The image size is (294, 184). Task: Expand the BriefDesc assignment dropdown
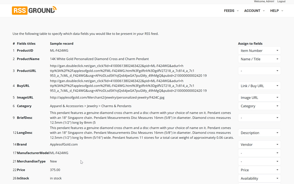tap(259, 118)
